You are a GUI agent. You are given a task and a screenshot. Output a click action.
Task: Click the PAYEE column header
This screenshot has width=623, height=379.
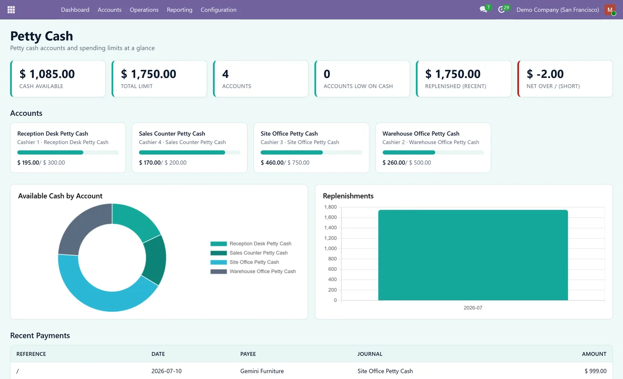point(248,354)
